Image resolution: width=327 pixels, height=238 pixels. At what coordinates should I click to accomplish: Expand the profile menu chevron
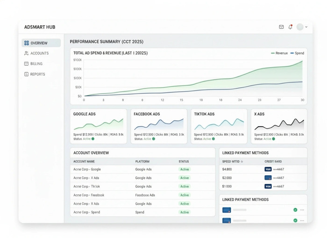tap(306, 27)
